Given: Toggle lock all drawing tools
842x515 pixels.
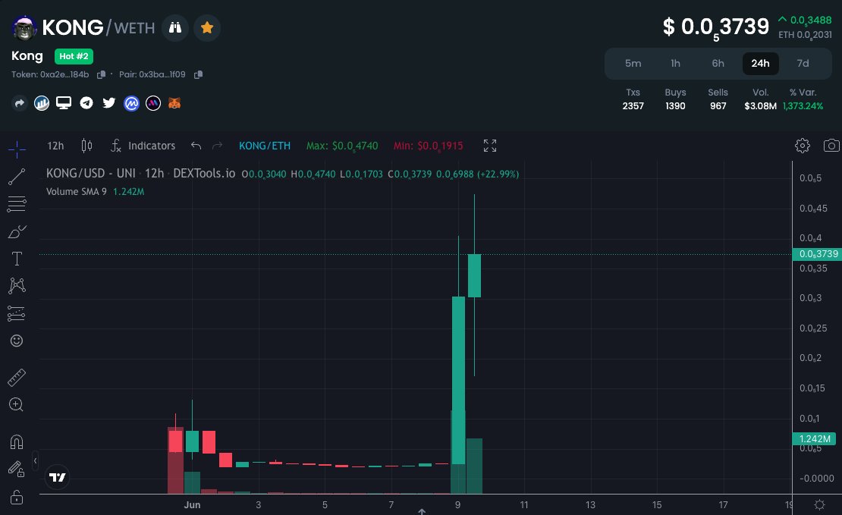Looking at the screenshot, I should (17, 497).
